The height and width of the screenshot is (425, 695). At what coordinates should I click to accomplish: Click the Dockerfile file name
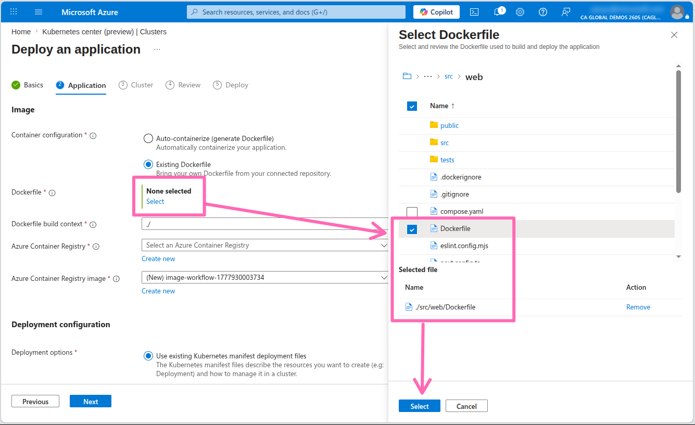pos(455,228)
